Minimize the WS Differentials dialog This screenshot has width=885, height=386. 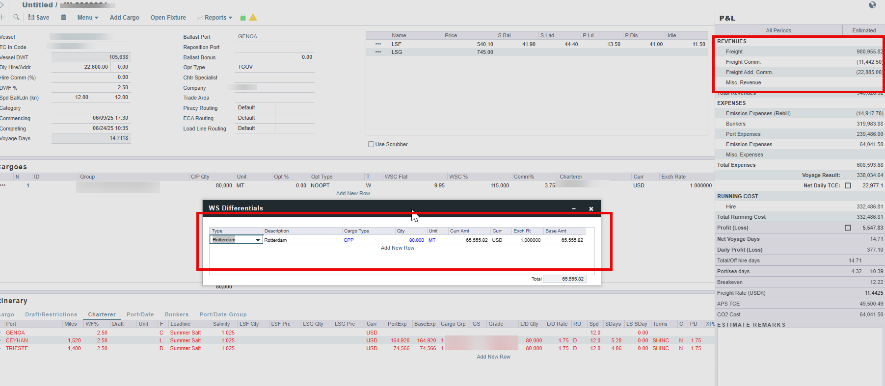[x=573, y=208]
